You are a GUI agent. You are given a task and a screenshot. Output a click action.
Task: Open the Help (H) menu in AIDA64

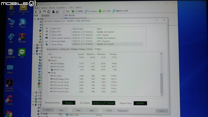point(79,8)
